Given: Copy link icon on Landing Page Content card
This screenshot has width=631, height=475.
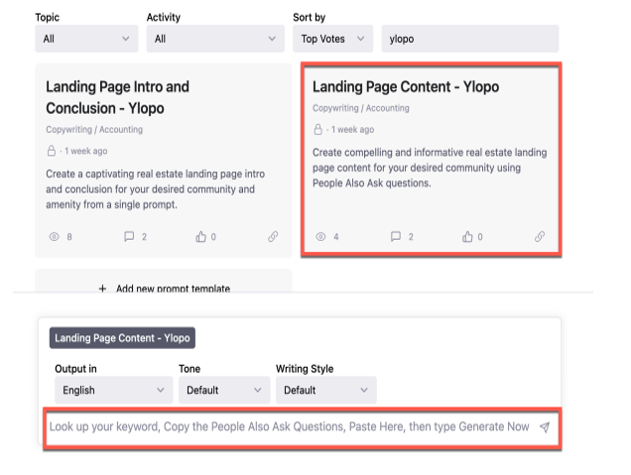Looking at the screenshot, I should [x=540, y=236].
